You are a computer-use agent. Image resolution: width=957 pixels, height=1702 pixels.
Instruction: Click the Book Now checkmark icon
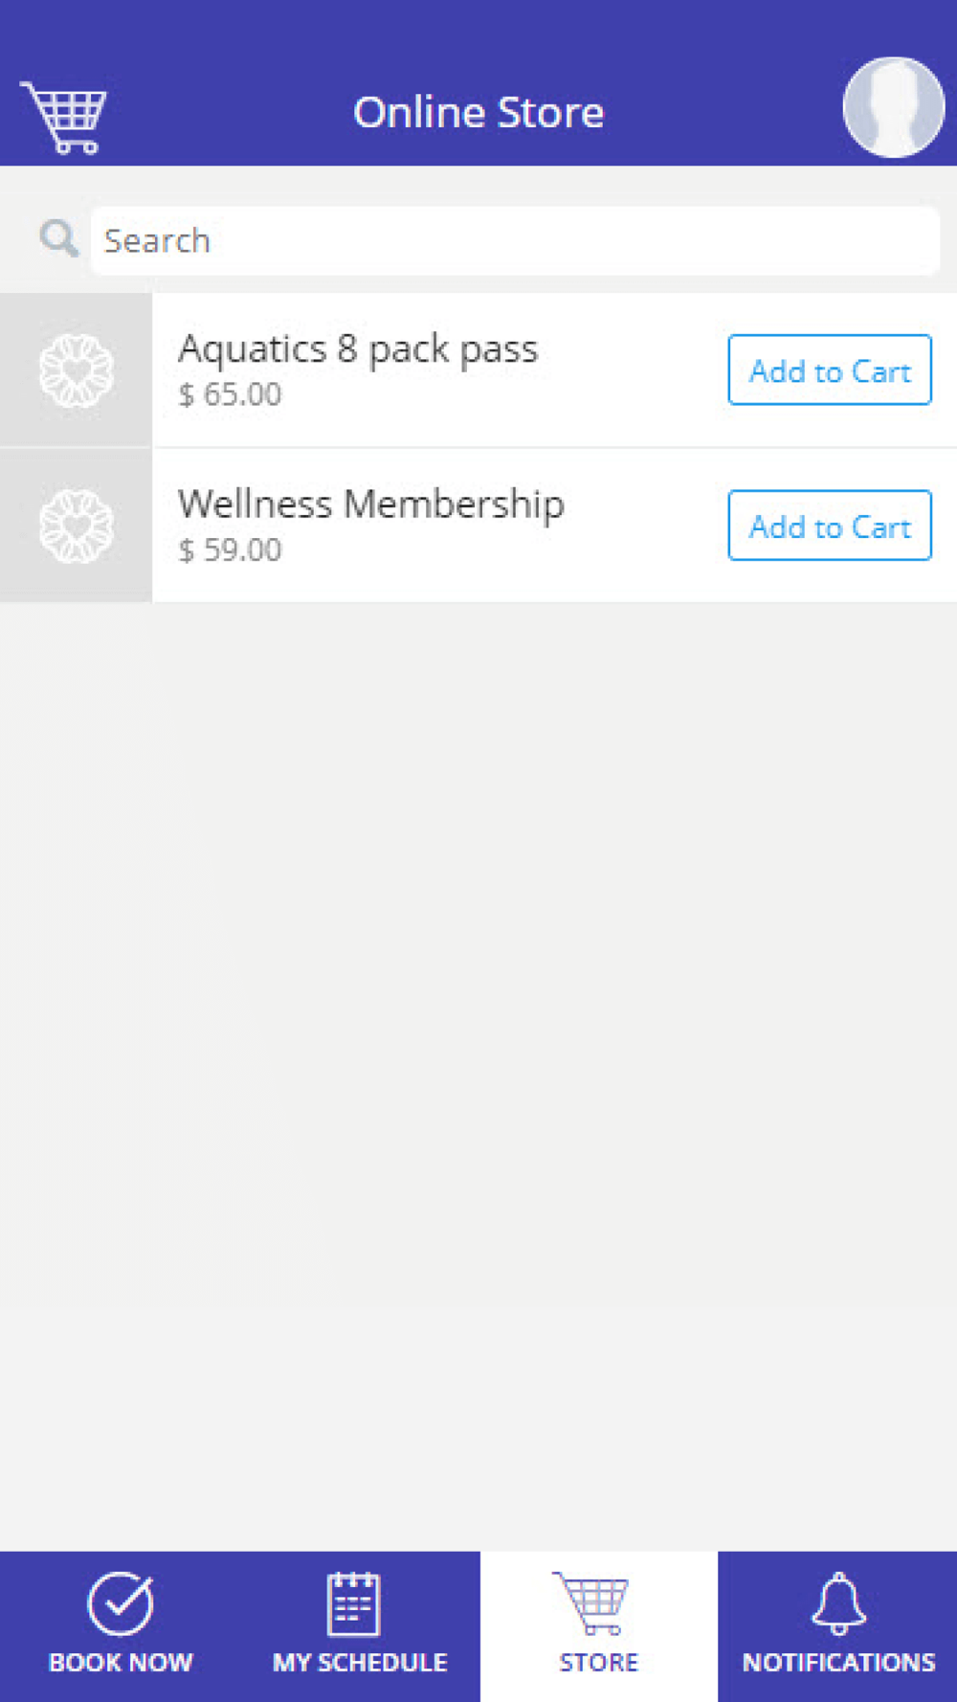[x=121, y=1603]
